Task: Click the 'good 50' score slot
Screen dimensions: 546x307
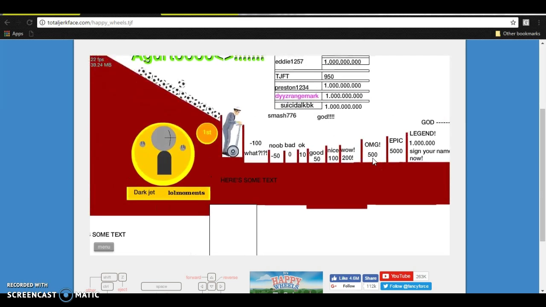Action: pos(317,156)
